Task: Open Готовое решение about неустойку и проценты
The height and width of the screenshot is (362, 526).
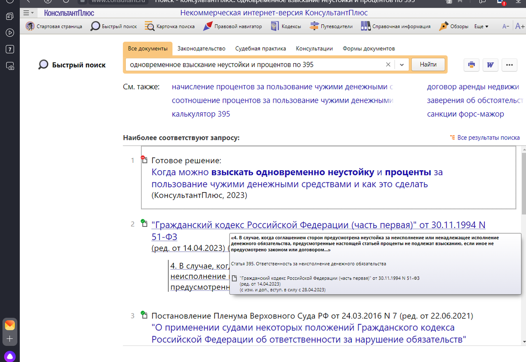Action: pyautogui.click(x=297, y=178)
